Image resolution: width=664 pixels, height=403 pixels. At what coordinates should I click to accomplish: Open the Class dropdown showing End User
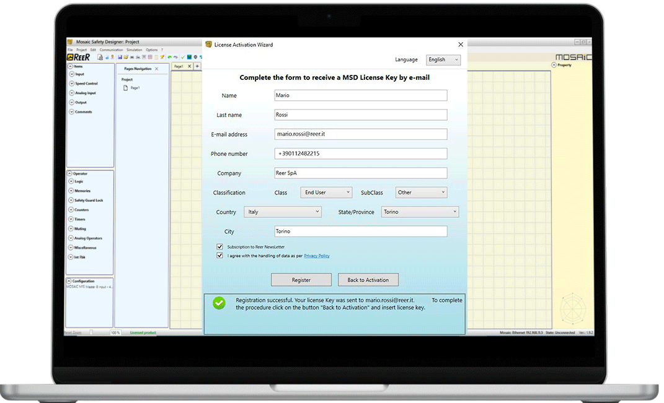pos(325,193)
